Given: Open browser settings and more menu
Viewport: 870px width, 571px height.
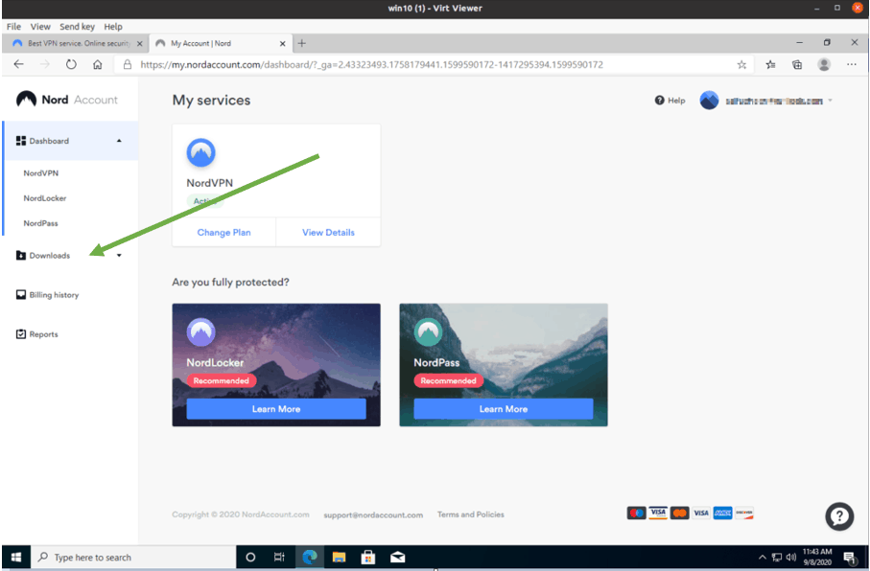Looking at the screenshot, I should click(x=852, y=65).
